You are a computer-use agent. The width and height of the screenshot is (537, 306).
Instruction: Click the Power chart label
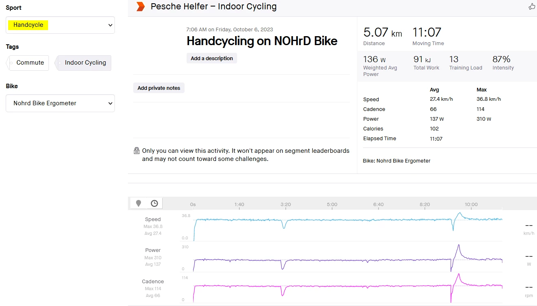[x=153, y=250]
